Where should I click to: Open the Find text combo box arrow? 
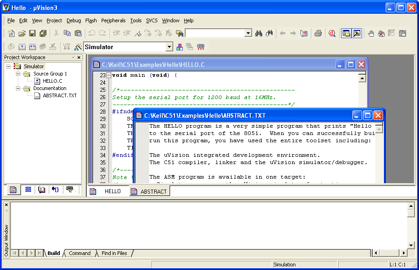[x=248, y=33]
